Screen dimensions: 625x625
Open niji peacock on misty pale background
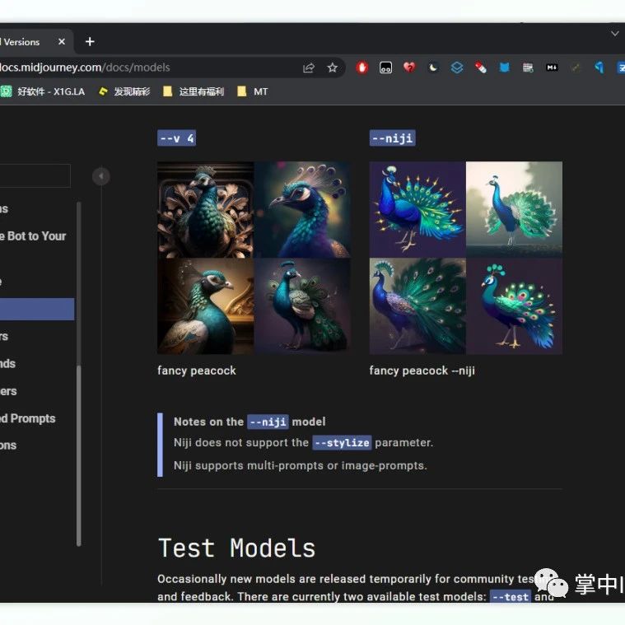(514, 210)
